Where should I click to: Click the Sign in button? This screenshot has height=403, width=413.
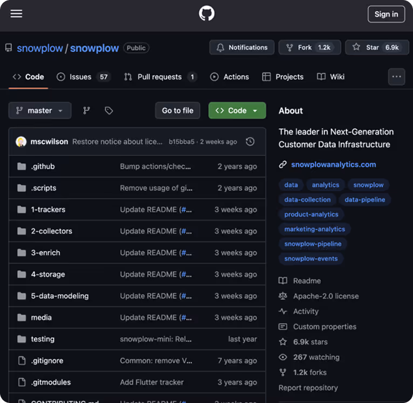pos(386,14)
